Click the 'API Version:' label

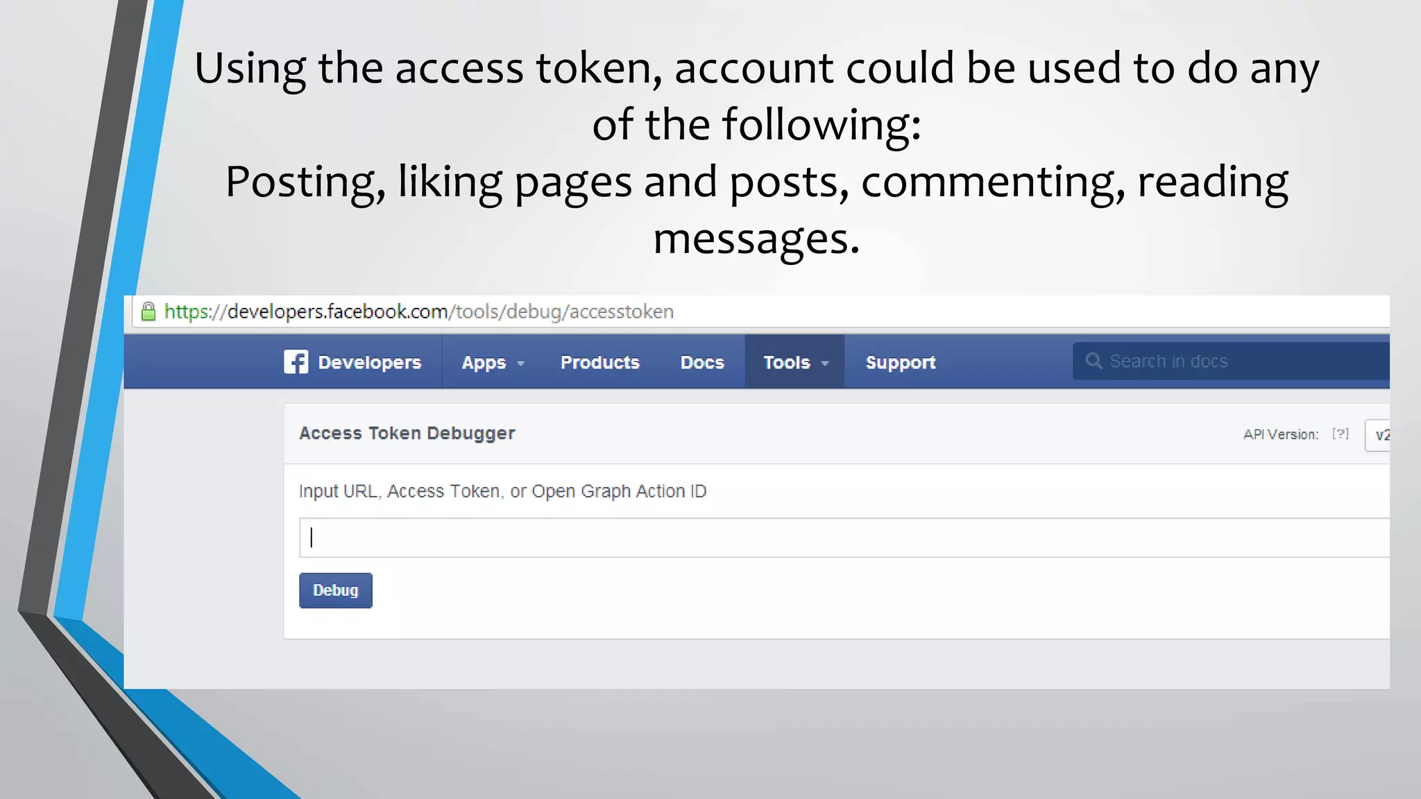[x=1281, y=435]
